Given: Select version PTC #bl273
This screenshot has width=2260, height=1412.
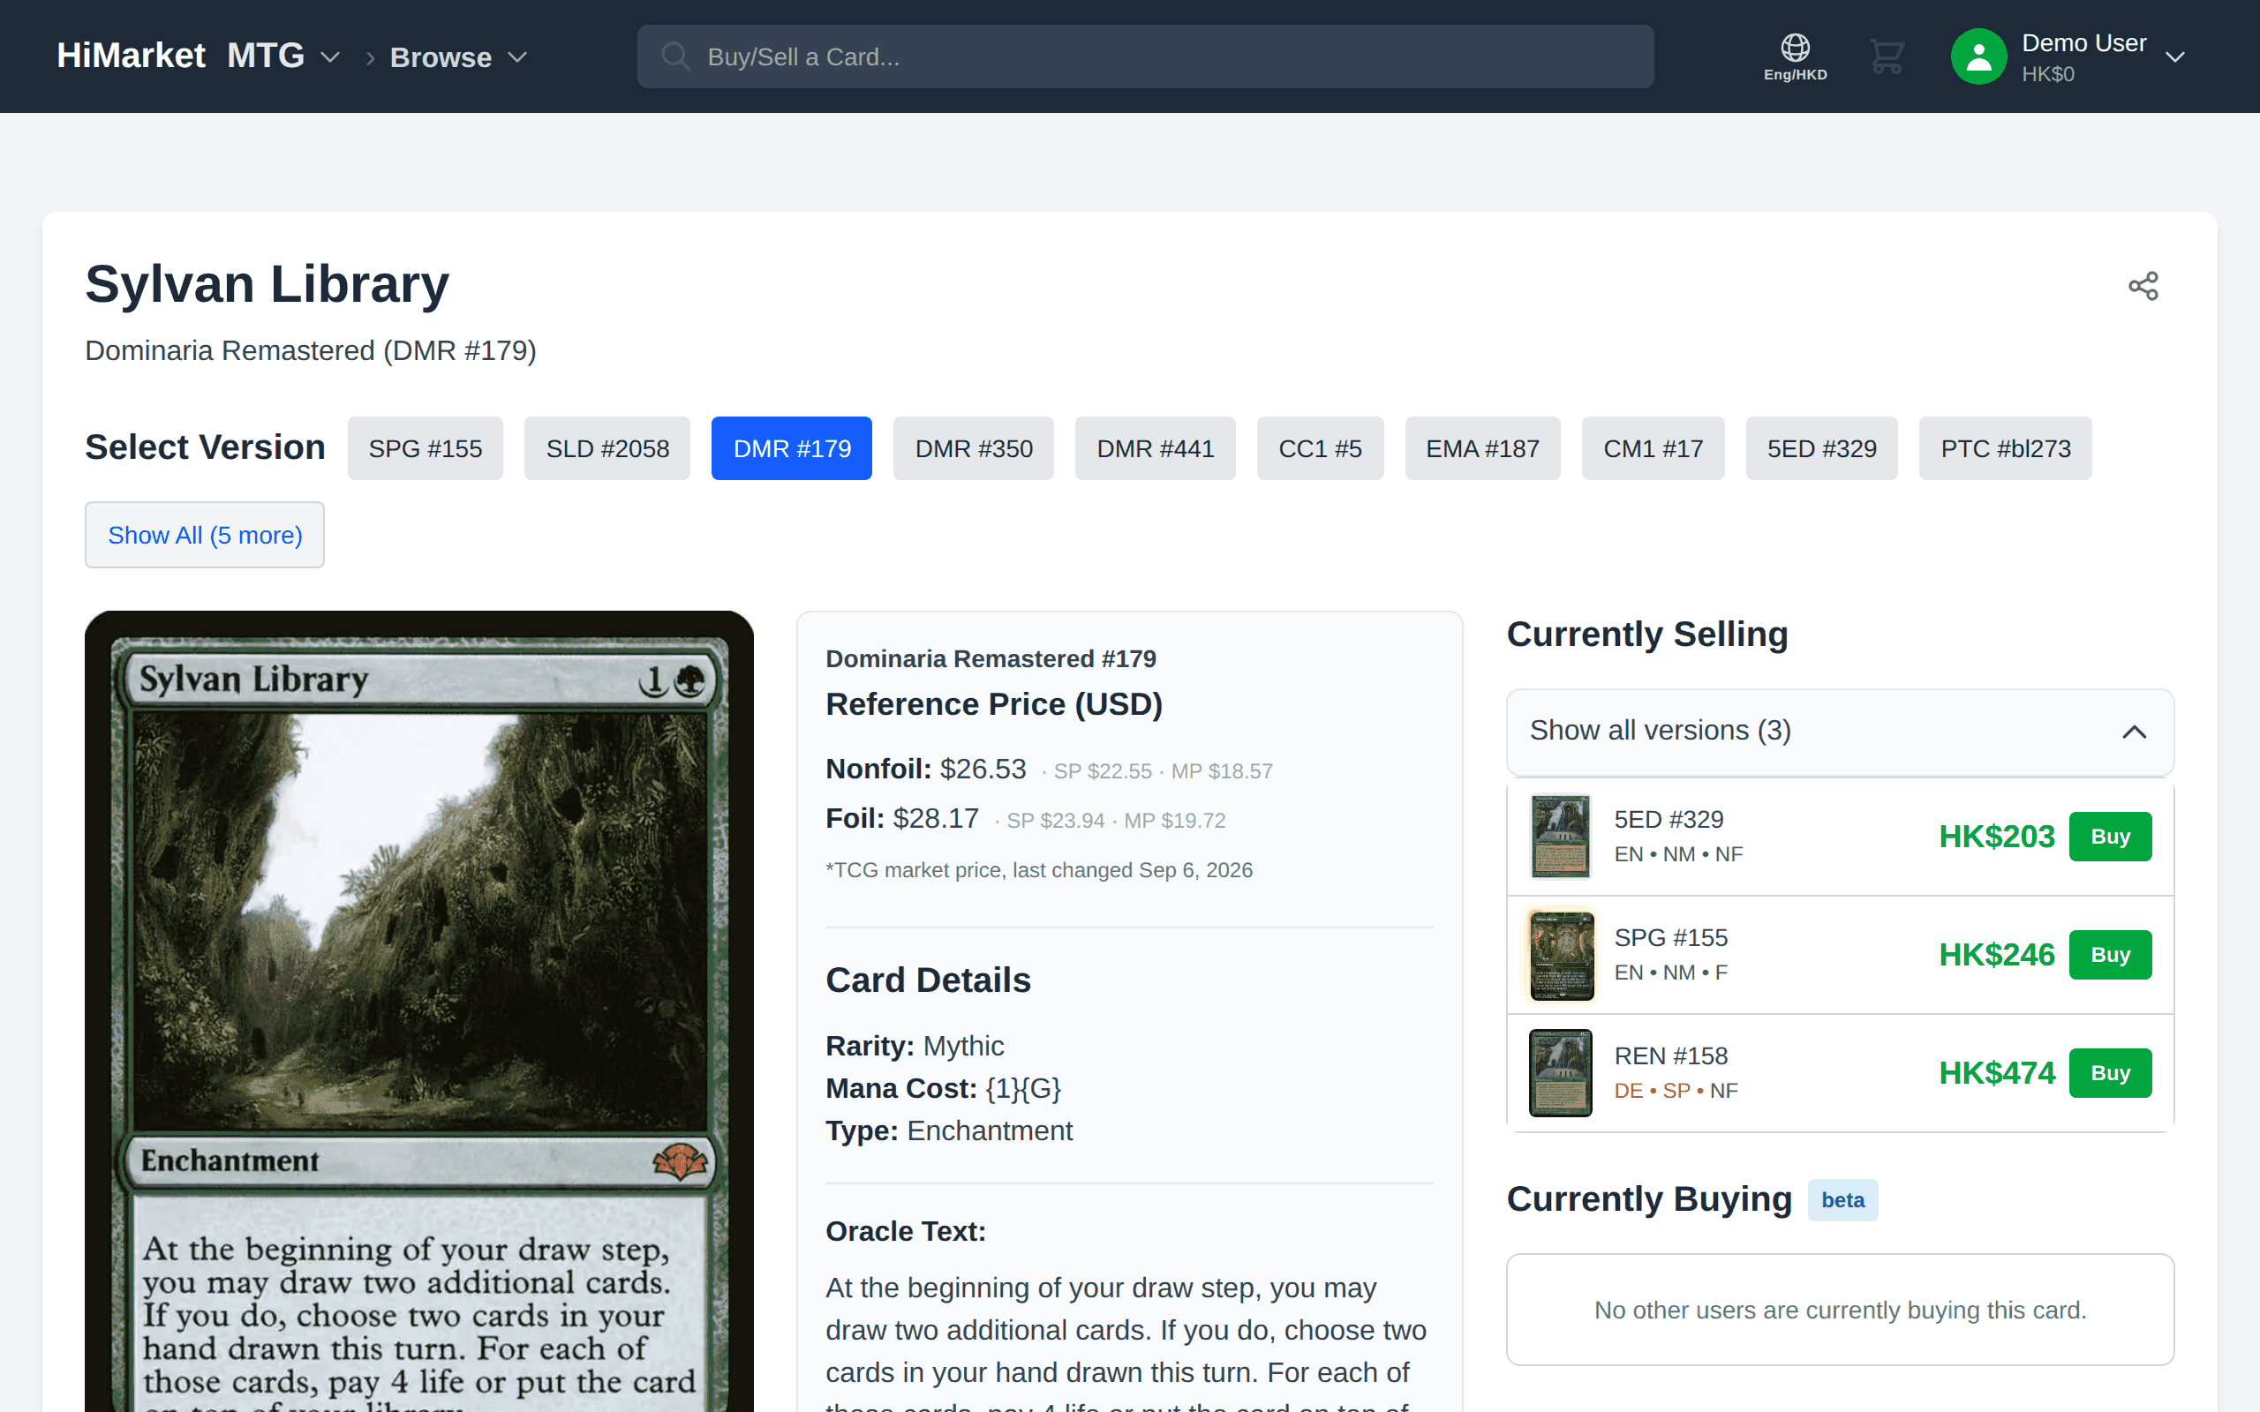Looking at the screenshot, I should (x=2005, y=448).
